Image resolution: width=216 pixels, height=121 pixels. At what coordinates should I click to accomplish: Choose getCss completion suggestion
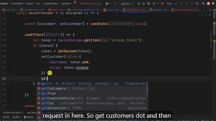[91, 103]
